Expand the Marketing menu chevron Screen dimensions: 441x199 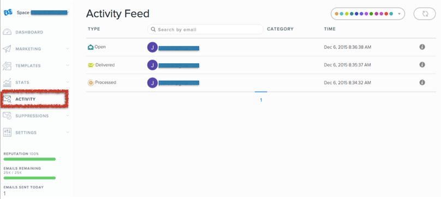[68, 49]
